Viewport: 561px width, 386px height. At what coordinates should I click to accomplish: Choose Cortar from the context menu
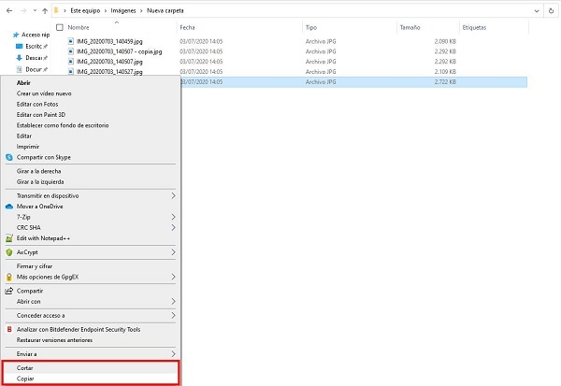[x=25, y=368]
